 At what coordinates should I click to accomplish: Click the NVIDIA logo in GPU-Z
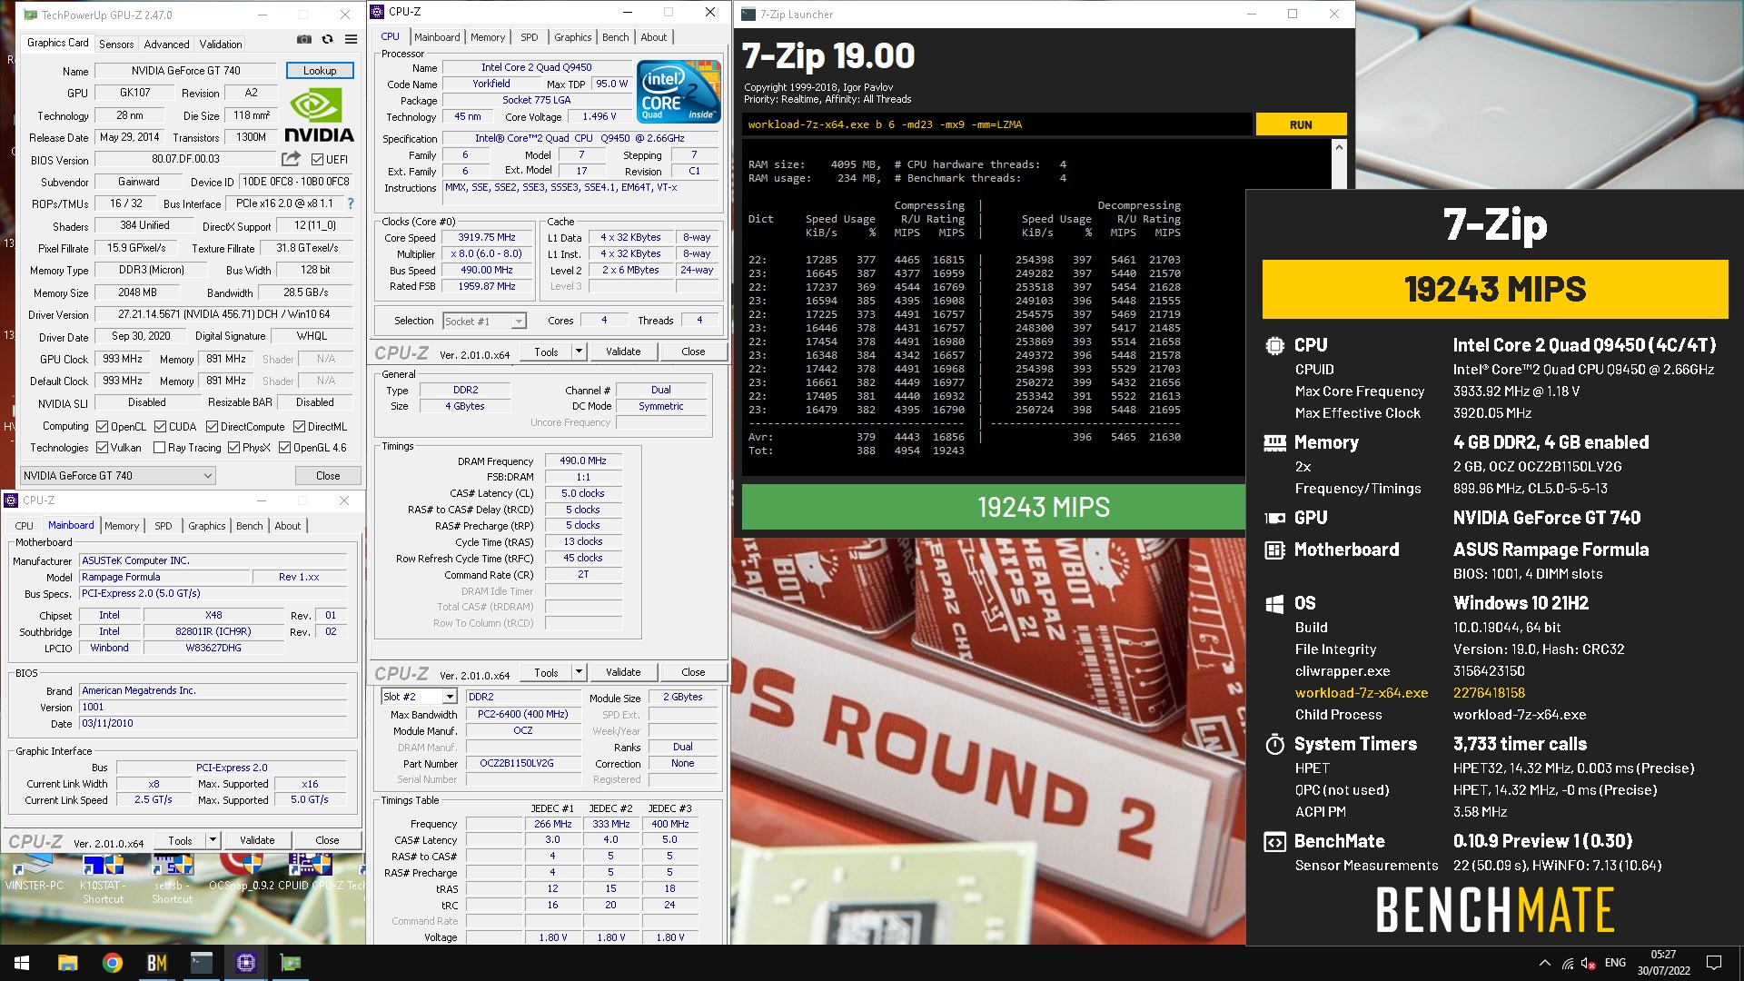click(318, 115)
